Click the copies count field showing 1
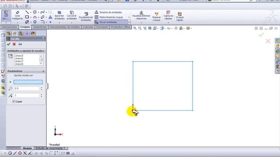280x157 pixels. (x=26, y=95)
